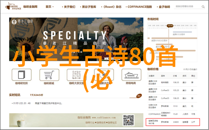Viewport: 209px width, 130px height.
Task: Open the 咖啡大宗交易 coffee beans icon
Action: 76,75
